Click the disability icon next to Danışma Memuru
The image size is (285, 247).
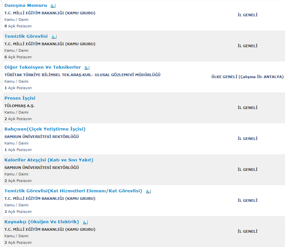[x=53, y=6]
